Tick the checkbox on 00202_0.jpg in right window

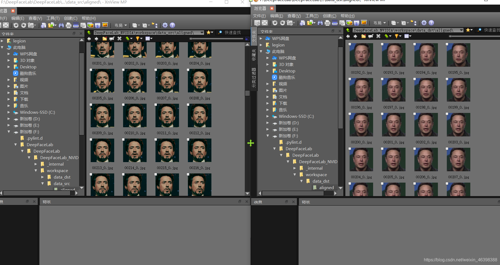(415, 114)
